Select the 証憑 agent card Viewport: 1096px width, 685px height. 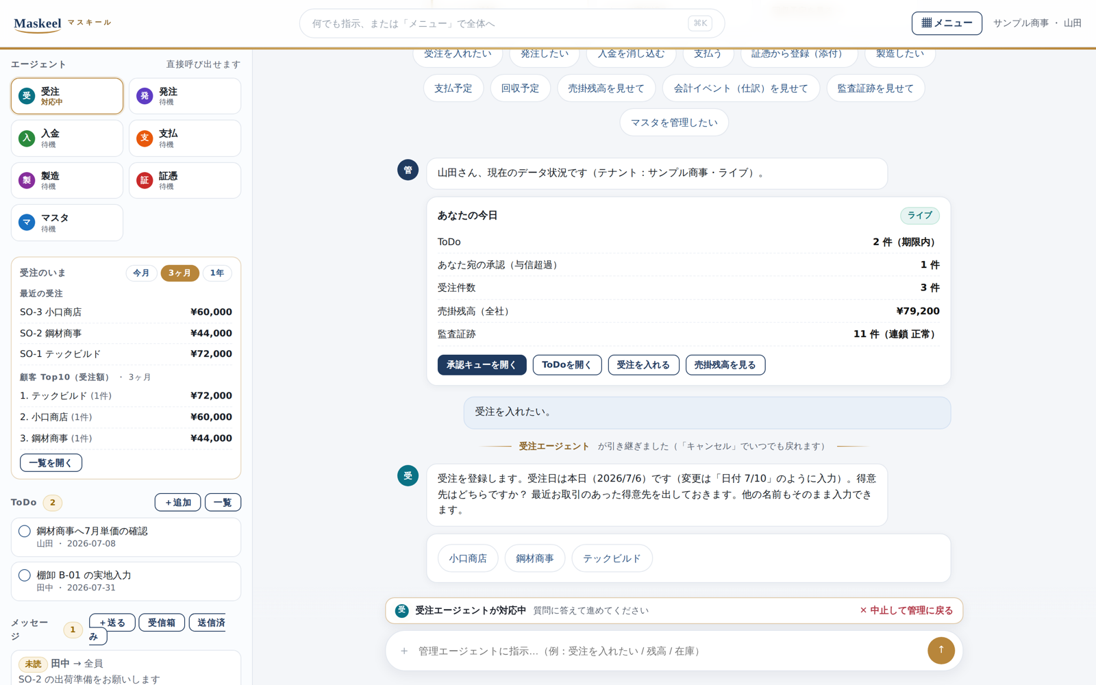(185, 180)
